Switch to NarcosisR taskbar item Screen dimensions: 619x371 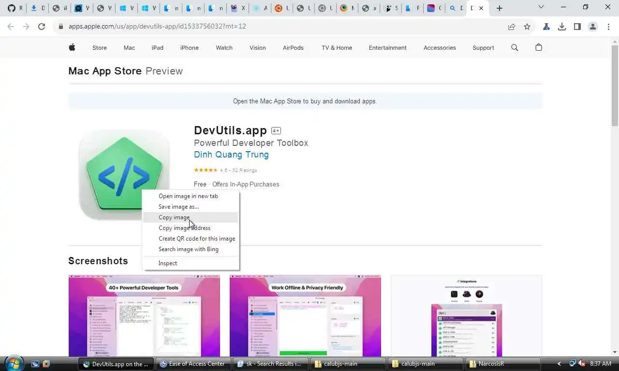pyautogui.click(x=502, y=364)
